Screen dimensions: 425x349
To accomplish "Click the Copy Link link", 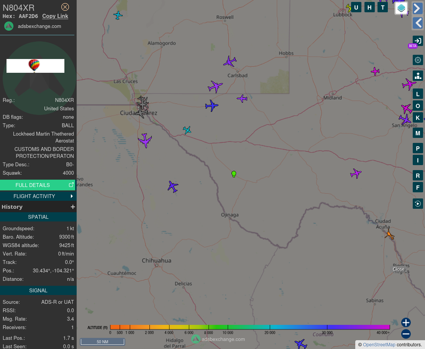I will tap(55, 16).
